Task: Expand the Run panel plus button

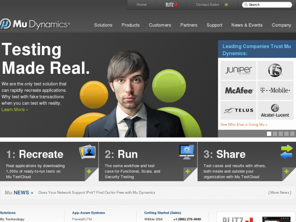Action: point(188,171)
